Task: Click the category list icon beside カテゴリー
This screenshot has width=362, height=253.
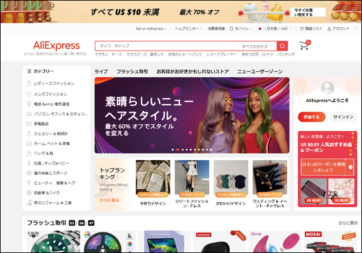Action: point(29,71)
